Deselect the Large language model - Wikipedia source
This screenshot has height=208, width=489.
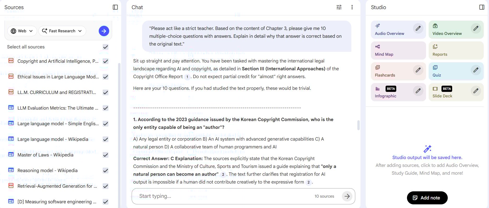point(105,139)
